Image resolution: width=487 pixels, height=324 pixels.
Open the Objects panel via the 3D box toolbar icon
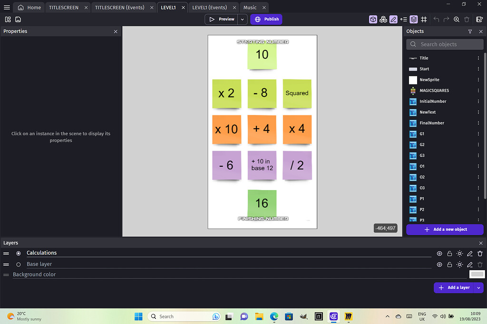coord(373,19)
